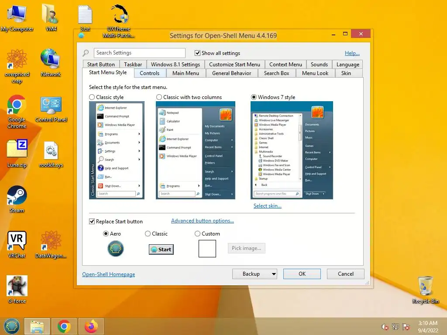Viewport: 447px width, 335px height.
Task: Select the DataWagon shortcut icon
Action: pos(51,244)
